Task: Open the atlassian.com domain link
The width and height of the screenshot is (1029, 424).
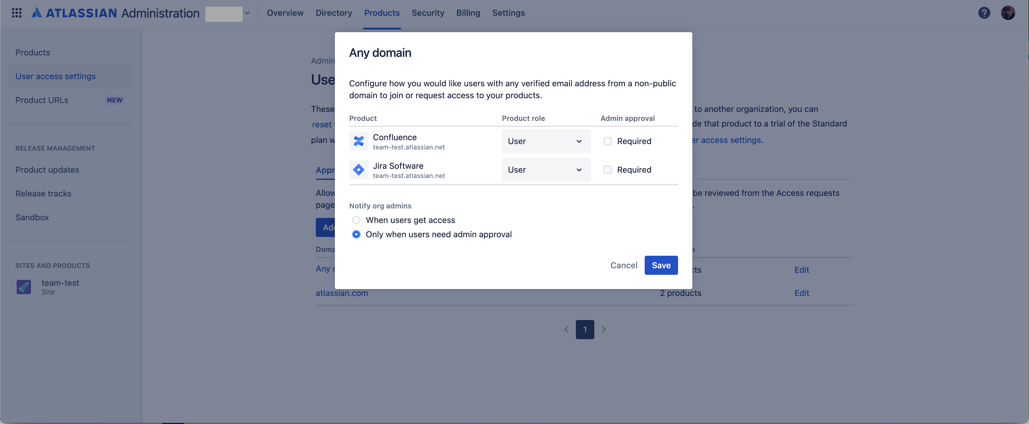Action: (342, 293)
